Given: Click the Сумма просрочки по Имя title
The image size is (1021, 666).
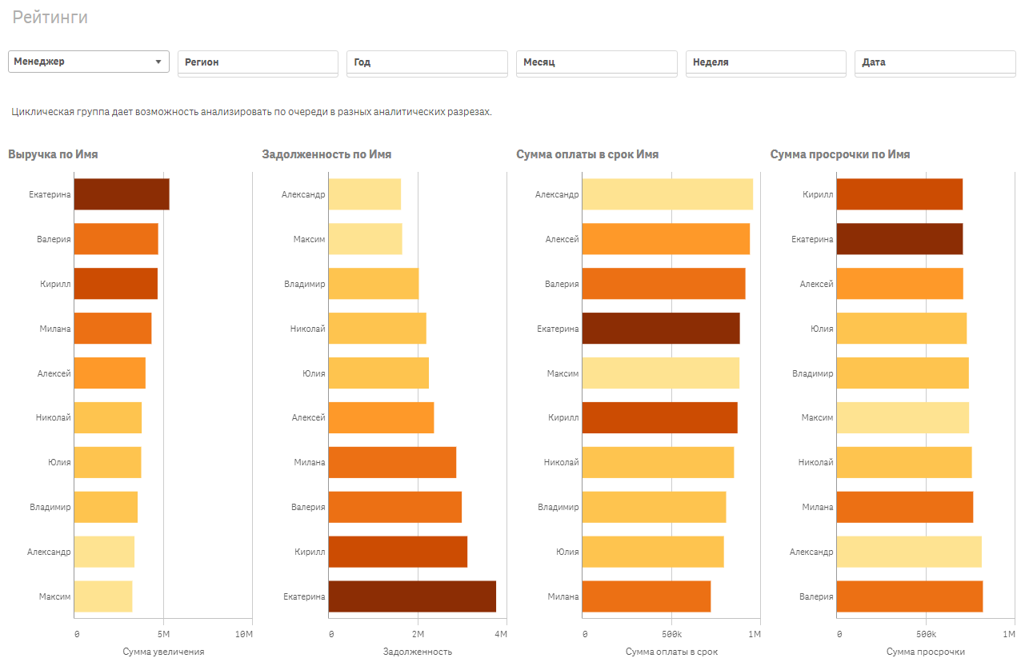Looking at the screenshot, I should pyautogui.click(x=839, y=154).
